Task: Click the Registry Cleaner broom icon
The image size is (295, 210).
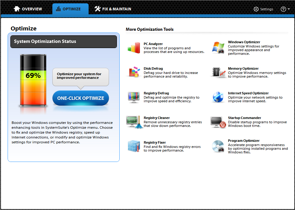Action: click(134, 122)
